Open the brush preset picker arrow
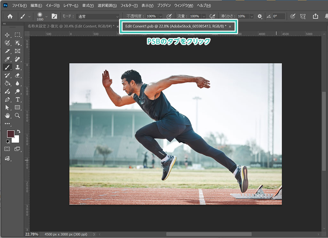Image resolution: width=328 pixels, height=238 pixels. (47, 16)
